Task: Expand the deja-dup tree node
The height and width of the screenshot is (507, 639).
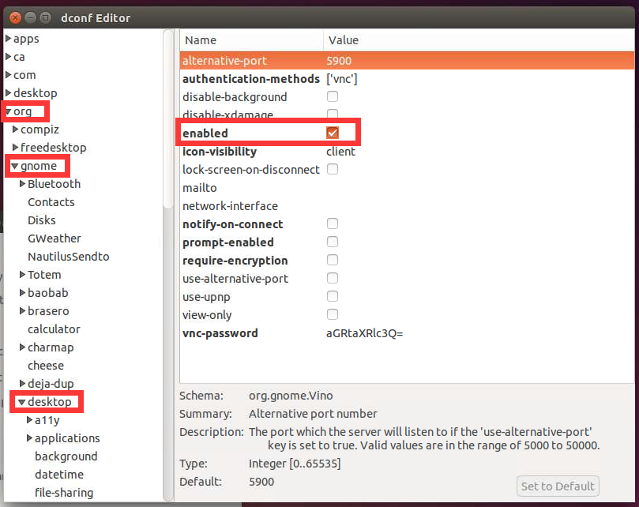Action: pos(22,384)
